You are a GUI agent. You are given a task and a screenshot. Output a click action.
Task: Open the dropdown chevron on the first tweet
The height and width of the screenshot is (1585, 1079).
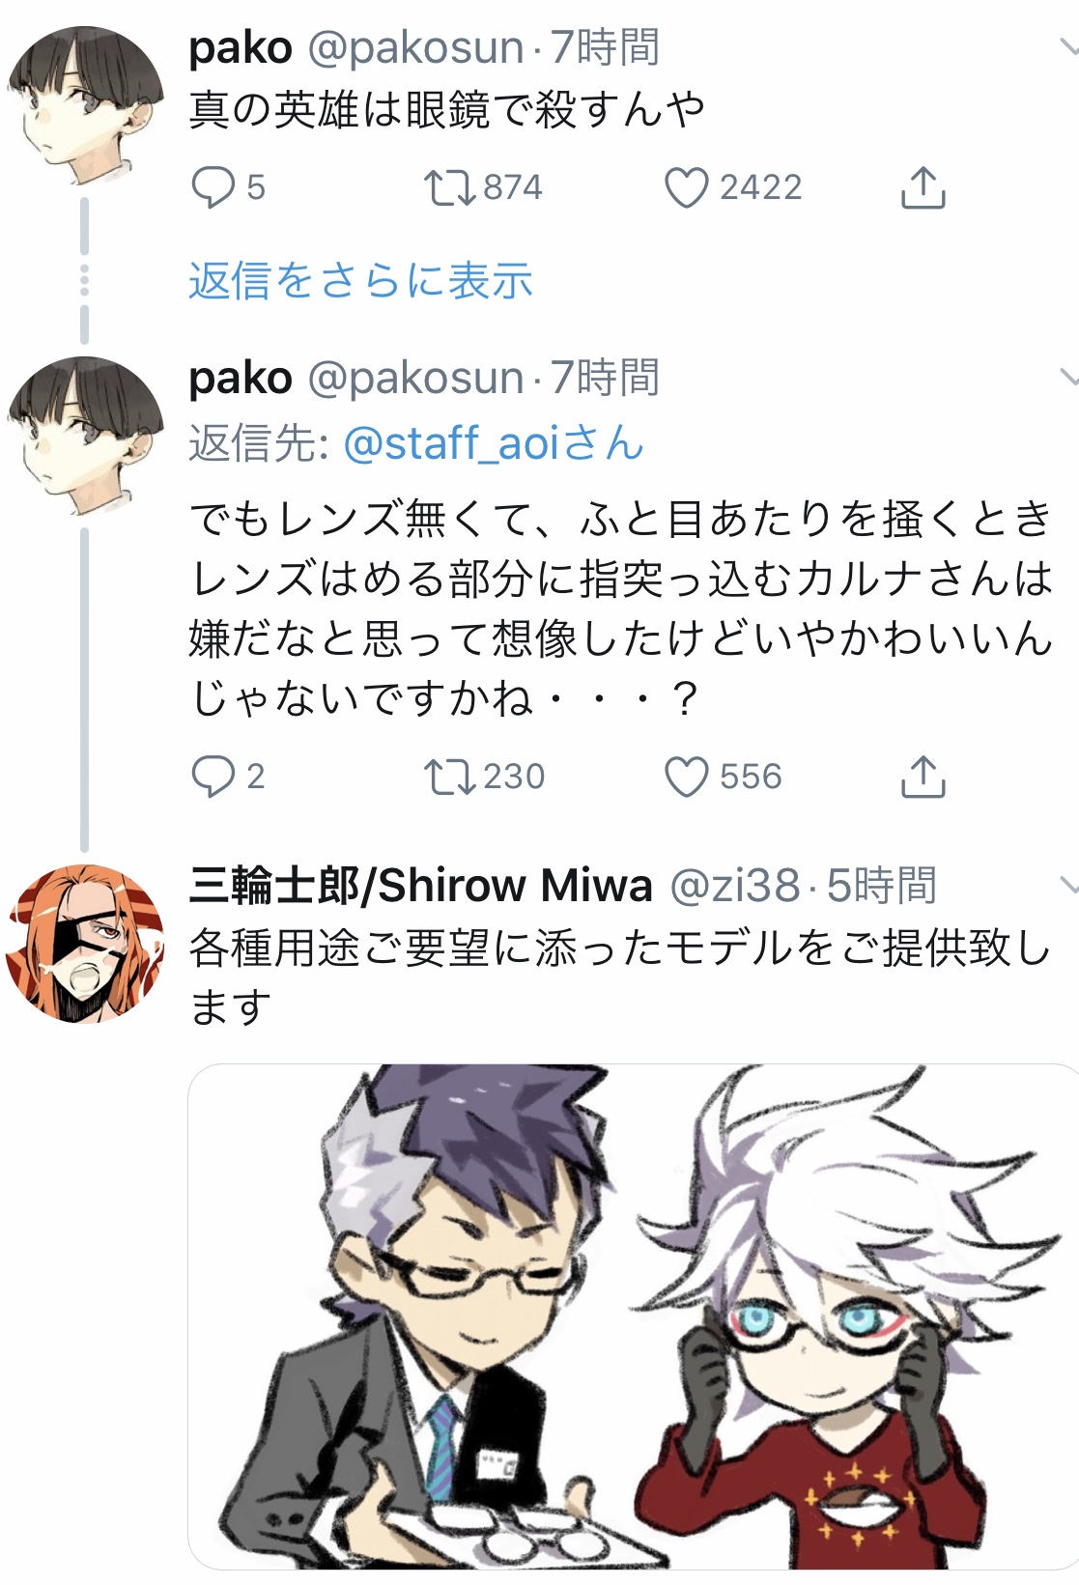(1067, 45)
